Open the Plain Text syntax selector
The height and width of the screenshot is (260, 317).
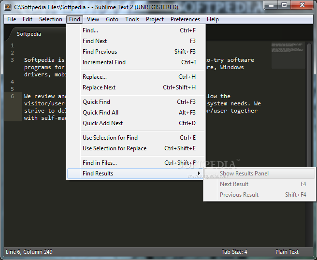tap(287, 252)
